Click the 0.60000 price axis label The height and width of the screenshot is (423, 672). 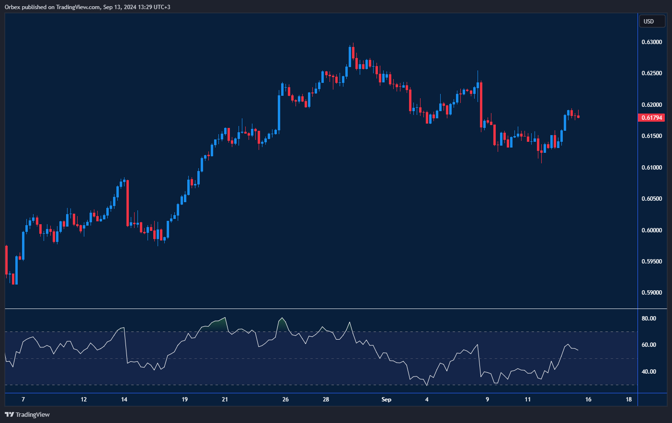651,230
